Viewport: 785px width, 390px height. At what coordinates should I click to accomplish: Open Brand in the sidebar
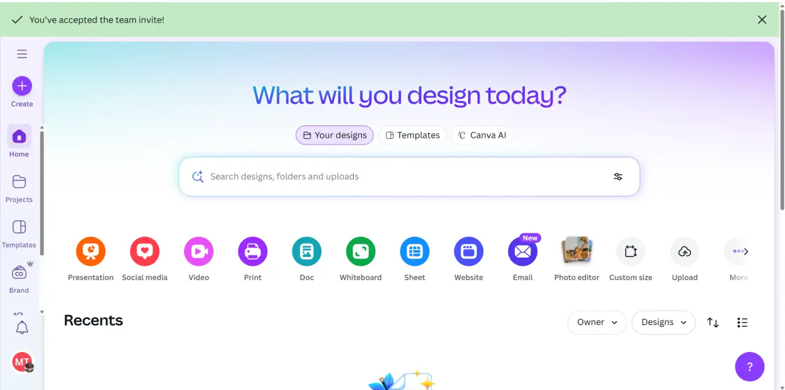[x=19, y=278]
